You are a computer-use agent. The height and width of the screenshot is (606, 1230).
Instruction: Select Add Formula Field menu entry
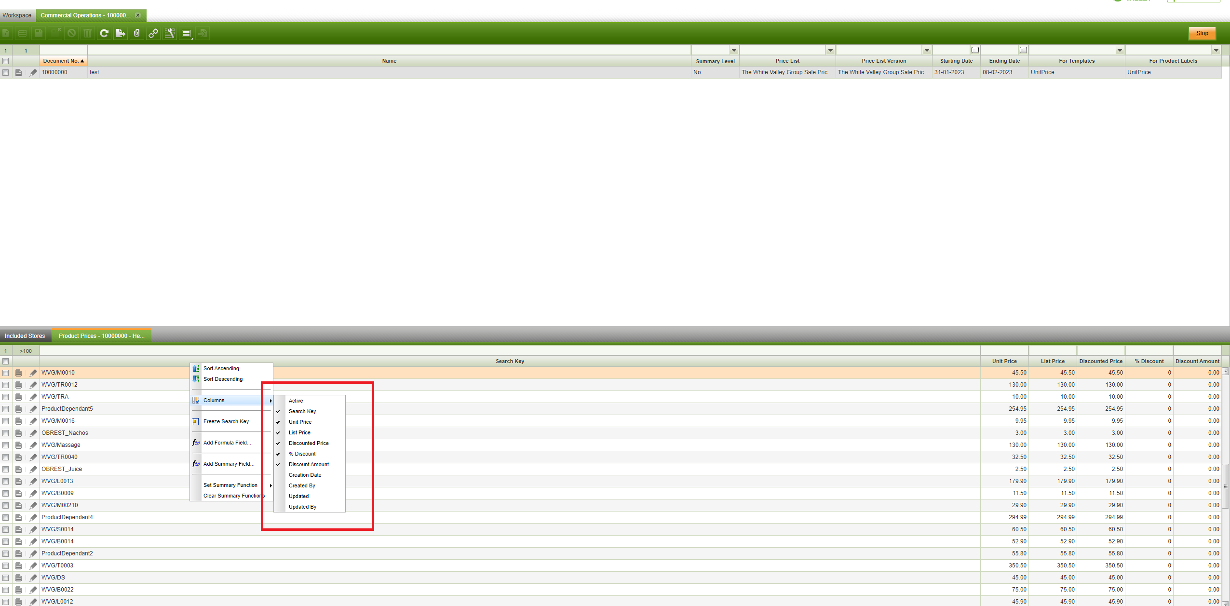(x=227, y=443)
